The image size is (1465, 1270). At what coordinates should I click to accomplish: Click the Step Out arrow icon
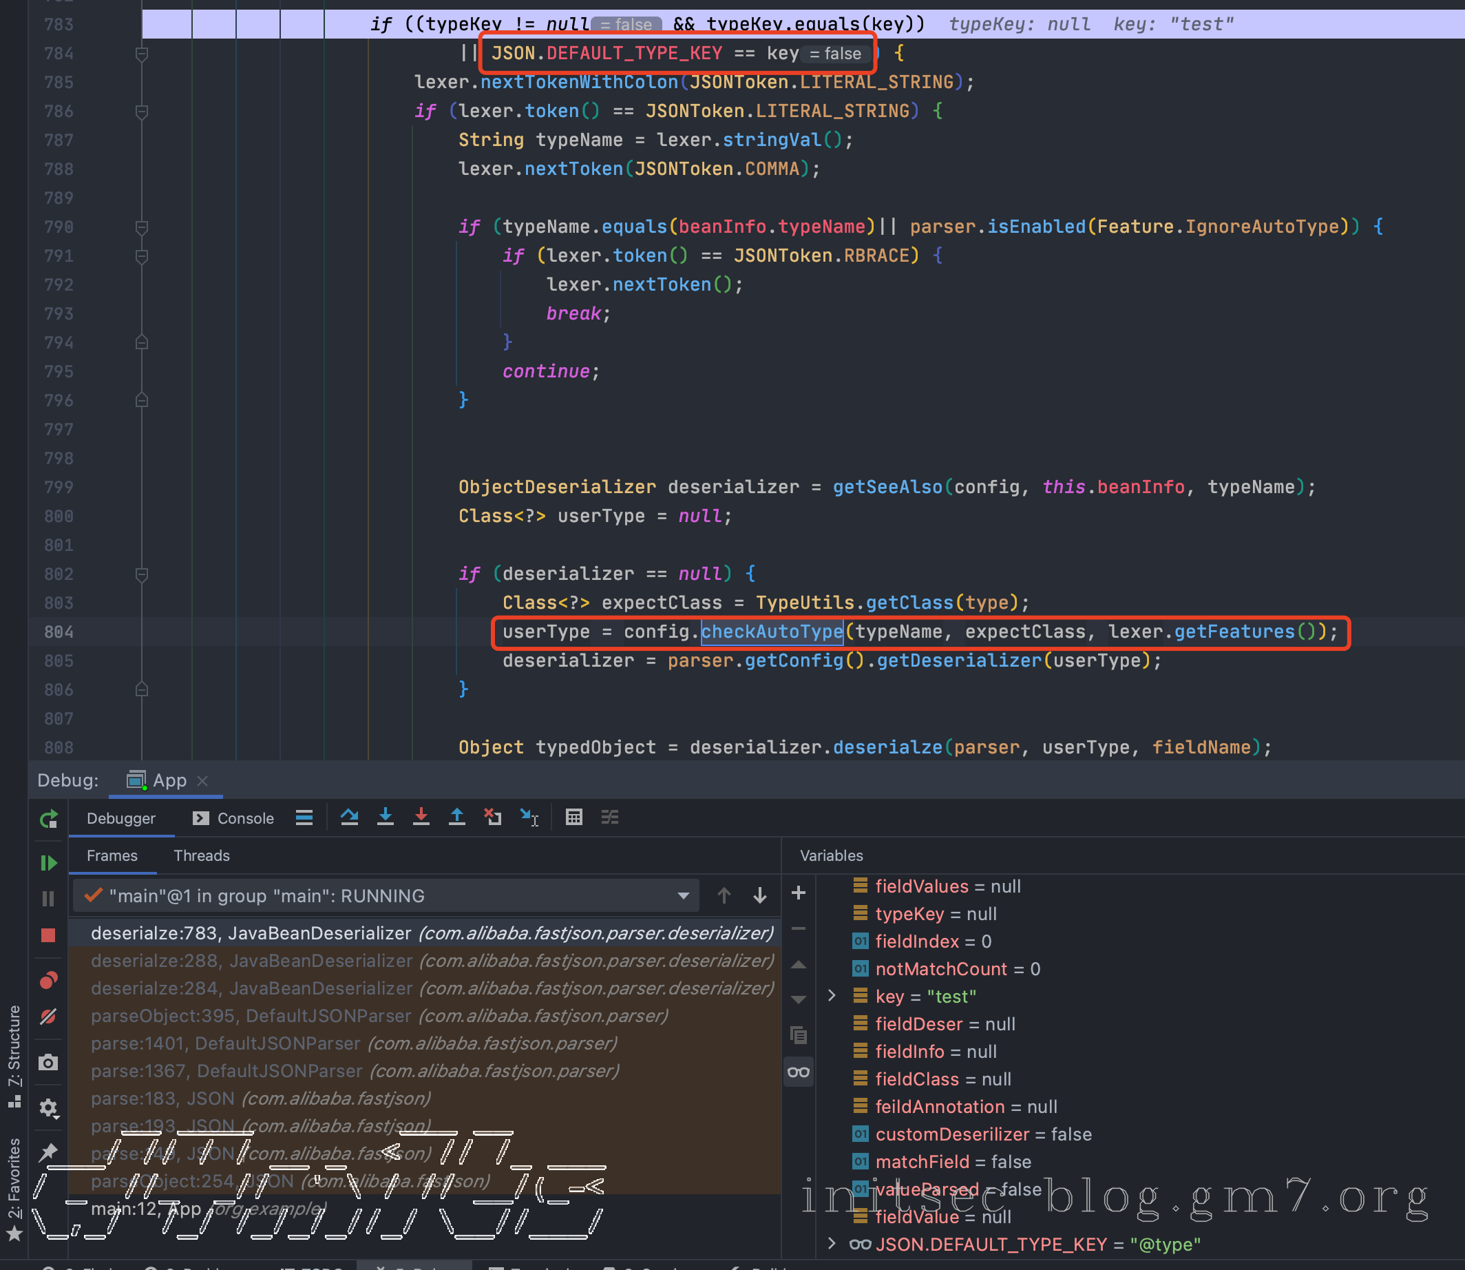click(457, 817)
